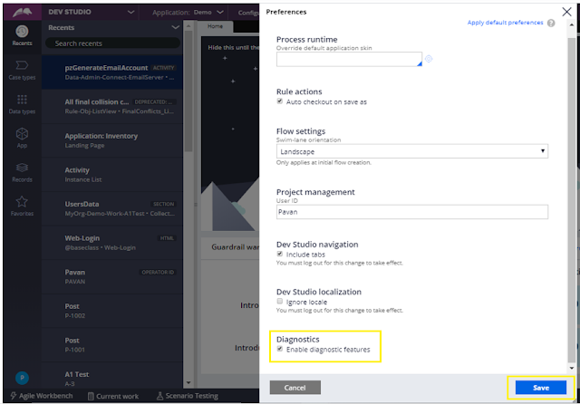Open Agile Workbench in bottom bar
The image size is (580, 404).
pyautogui.click(x=42, y=396)
